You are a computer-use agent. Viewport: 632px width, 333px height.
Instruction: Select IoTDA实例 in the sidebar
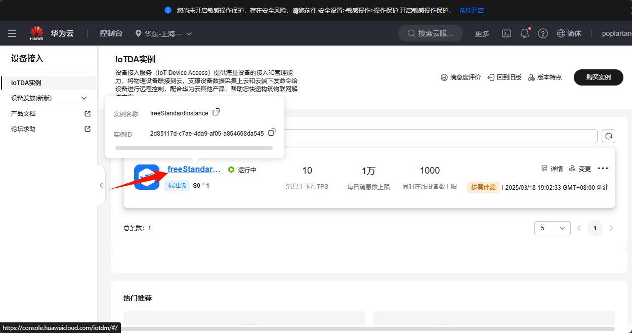[x=49, y=82]
